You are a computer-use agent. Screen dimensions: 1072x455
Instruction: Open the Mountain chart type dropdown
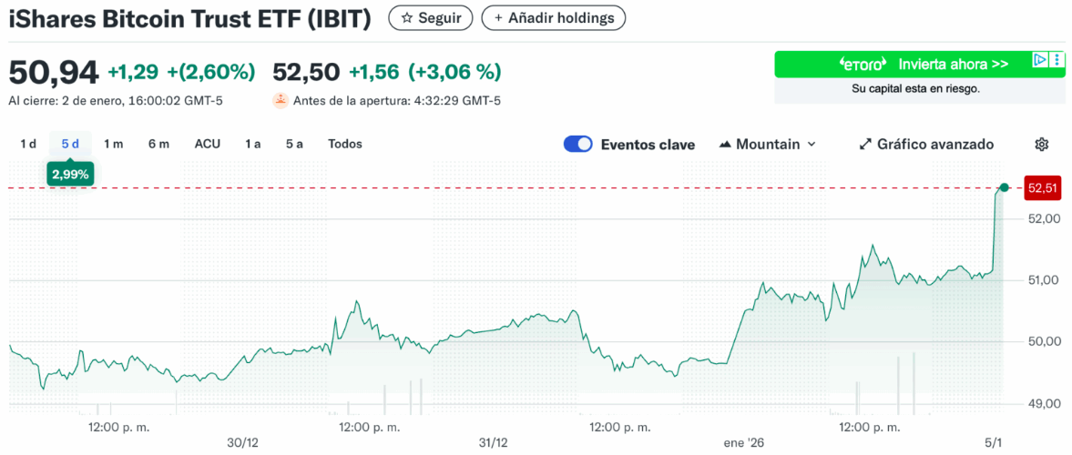(x=768, y=144)
